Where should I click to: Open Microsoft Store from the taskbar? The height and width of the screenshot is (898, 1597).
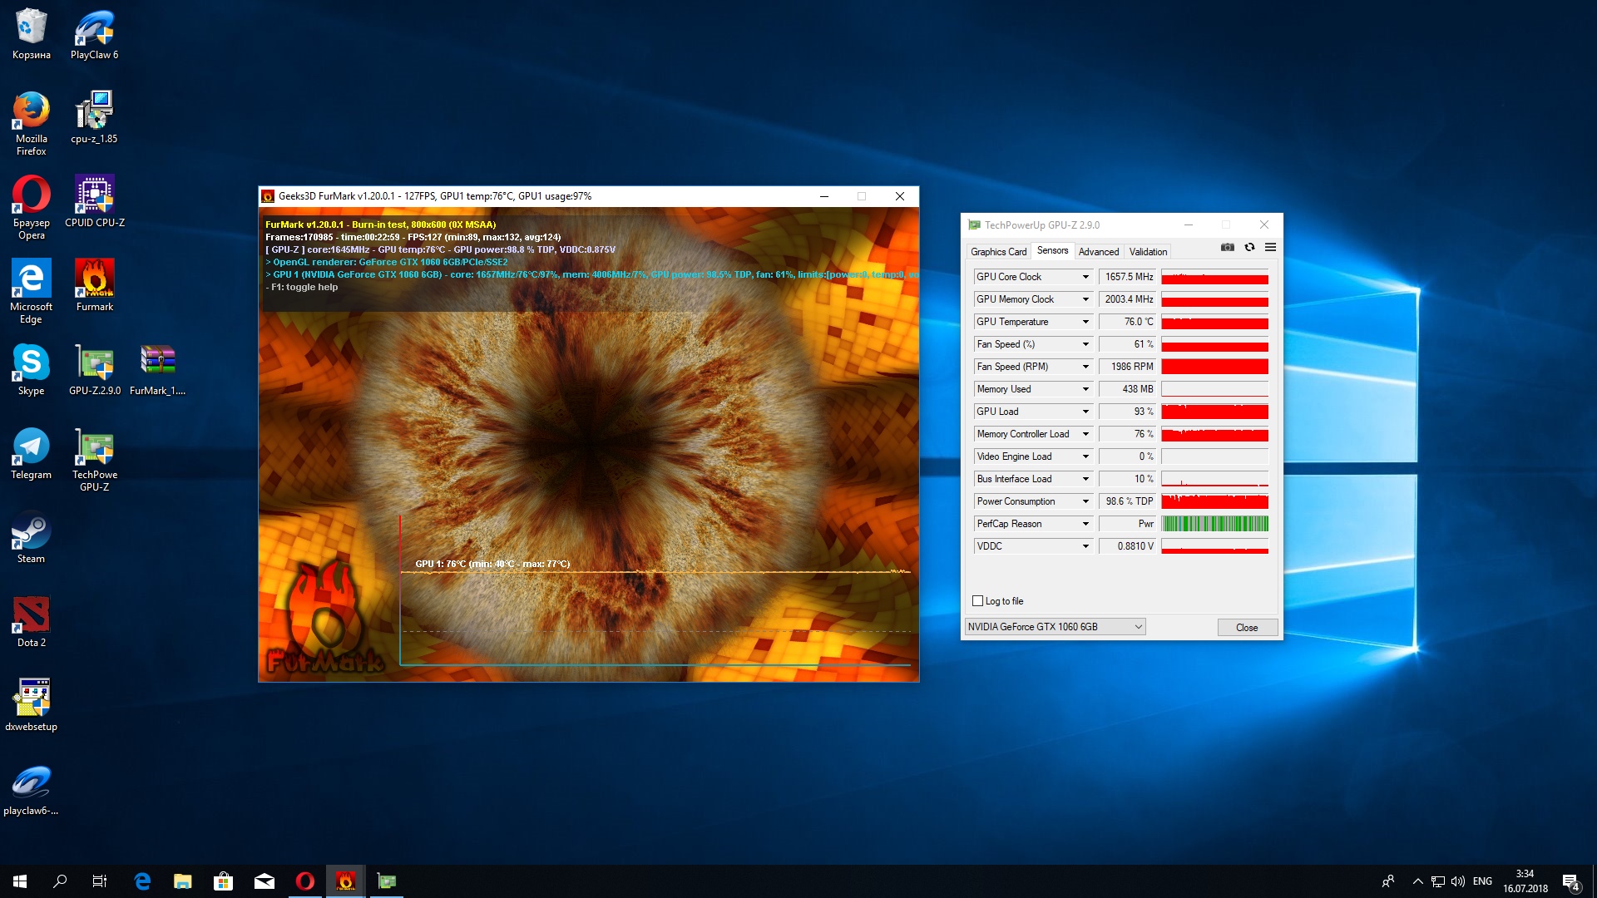[x=223, y=881]
